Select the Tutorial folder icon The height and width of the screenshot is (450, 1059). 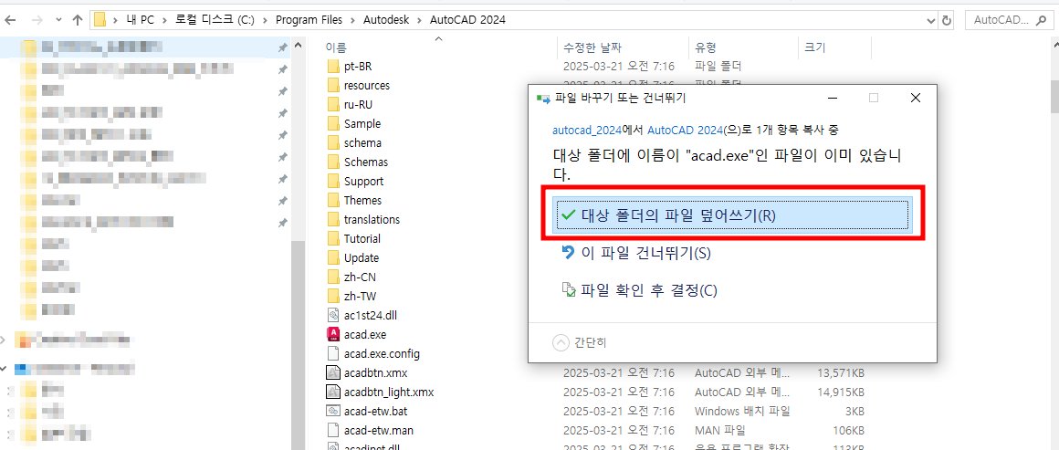point(333,238)
